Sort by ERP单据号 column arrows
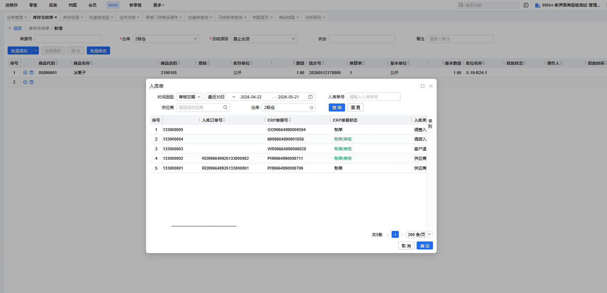 pyautogui.click(x=290, y=120)
